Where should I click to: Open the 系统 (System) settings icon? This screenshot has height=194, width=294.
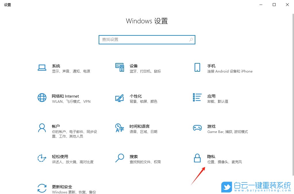pyautogui.click(x=42, y=67)
